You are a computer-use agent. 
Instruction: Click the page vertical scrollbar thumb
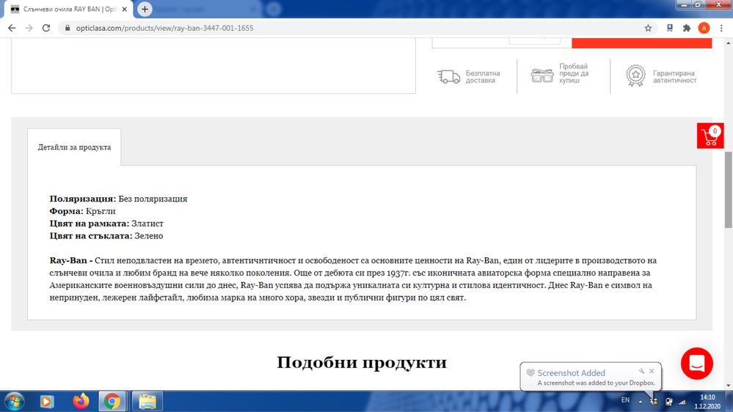(x=729, y=189)
